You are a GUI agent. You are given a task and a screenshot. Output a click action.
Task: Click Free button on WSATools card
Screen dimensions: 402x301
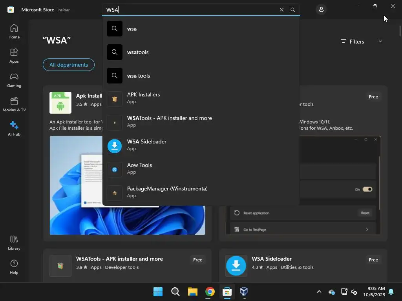[198, 260]
